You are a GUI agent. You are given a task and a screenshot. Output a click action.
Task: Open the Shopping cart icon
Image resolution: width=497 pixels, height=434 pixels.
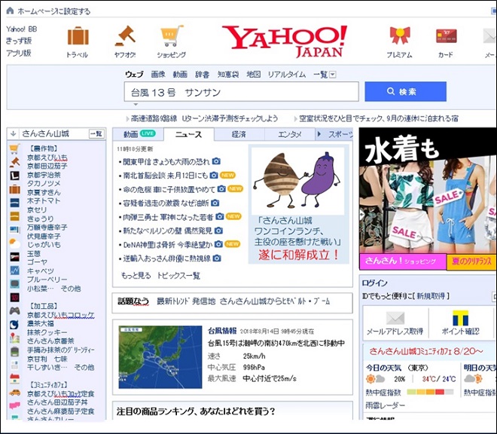pyautogui.click(x=172, y=36)
